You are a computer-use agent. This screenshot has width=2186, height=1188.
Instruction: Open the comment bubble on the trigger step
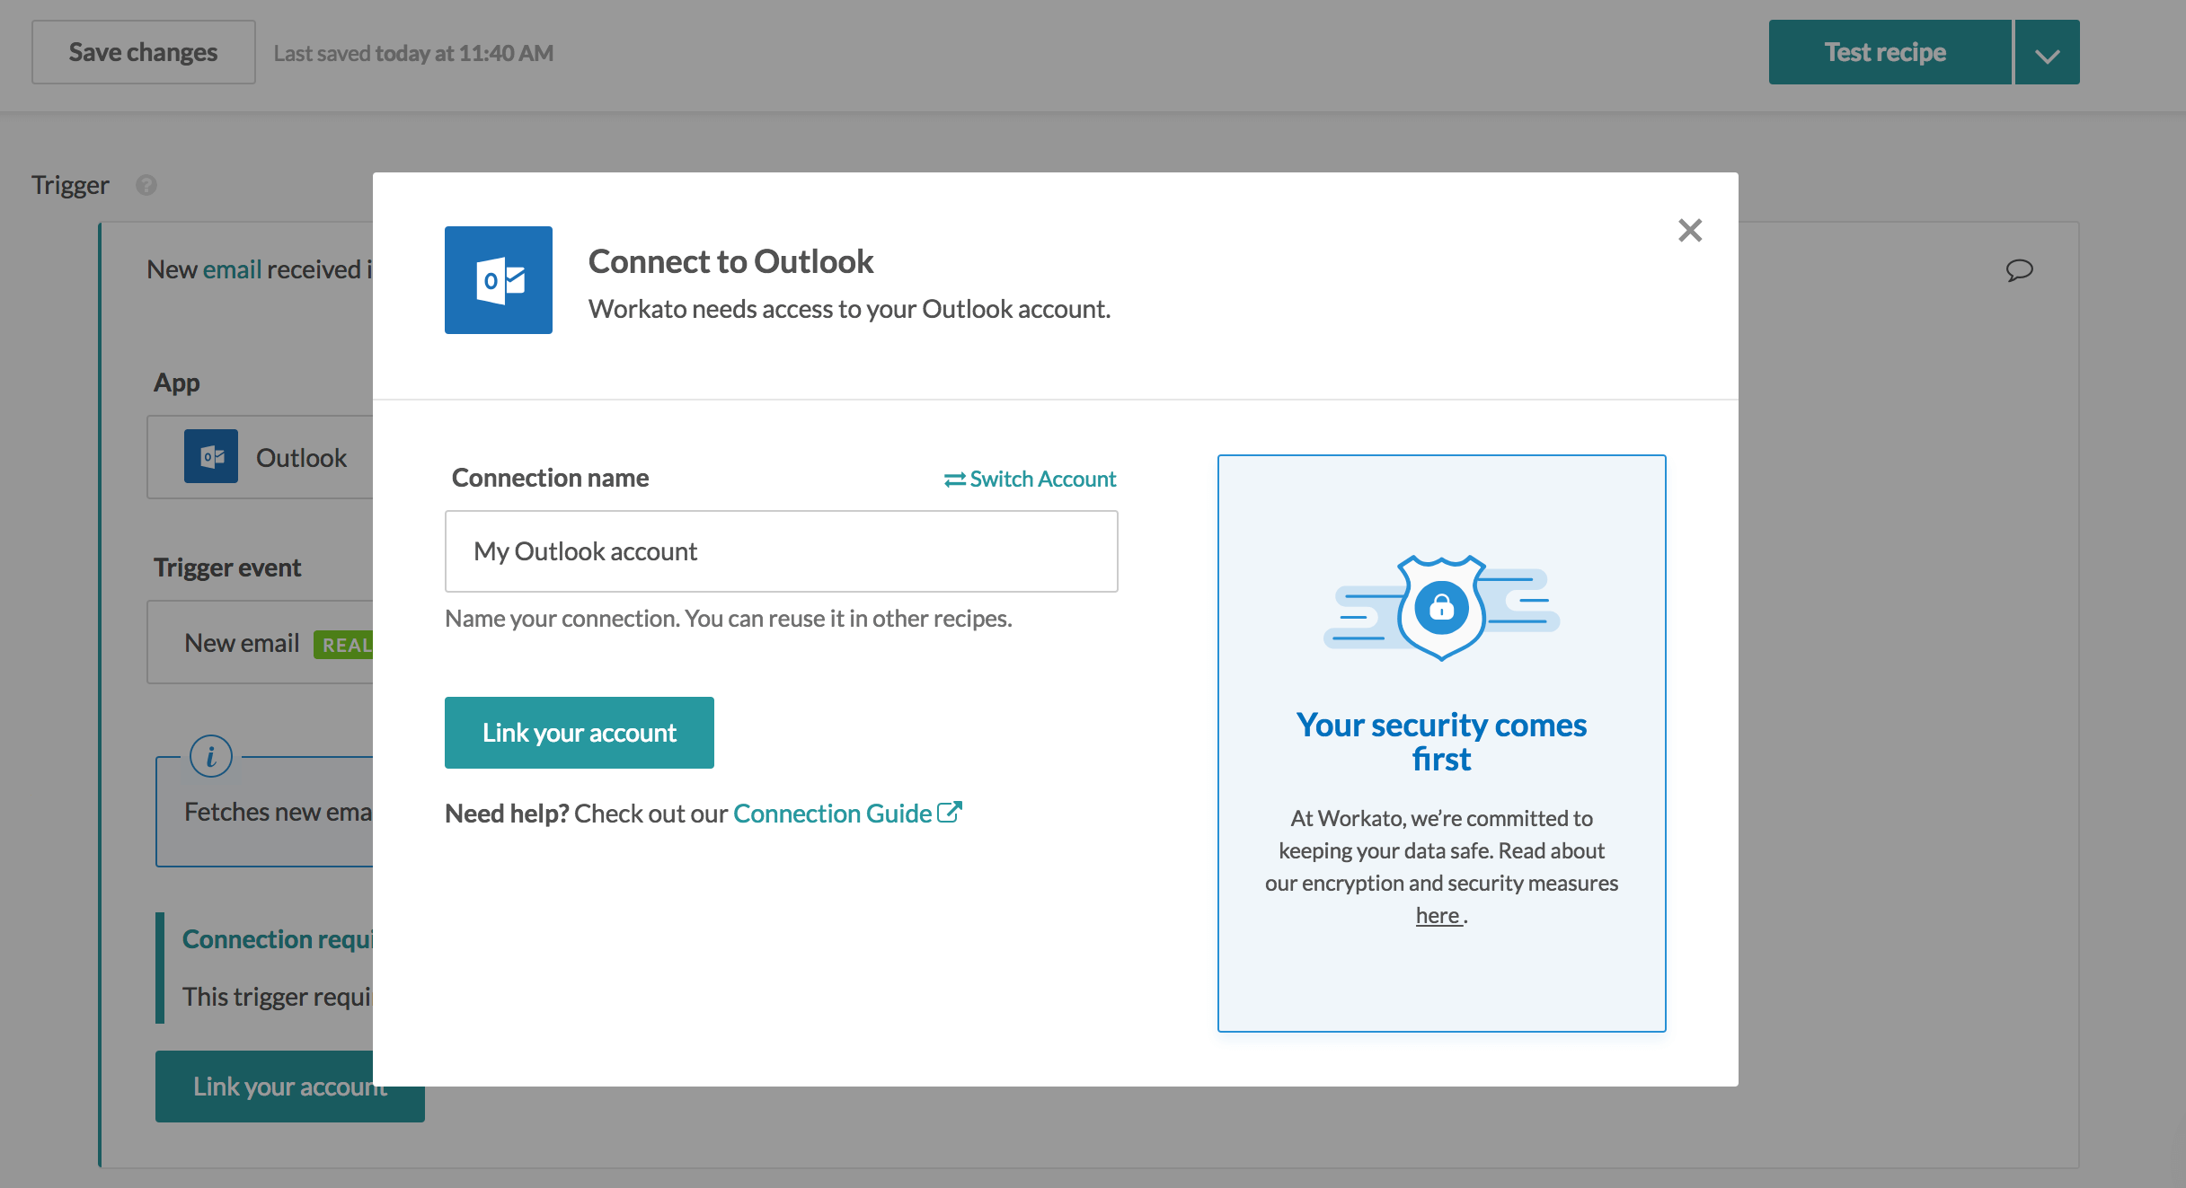click(x=2018, y=269)
